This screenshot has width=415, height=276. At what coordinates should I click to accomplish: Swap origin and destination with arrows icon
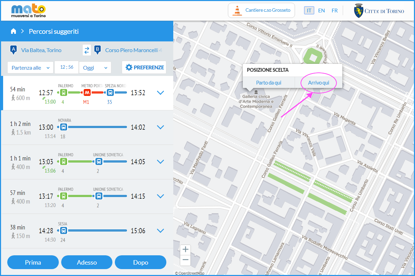(x=87, y=50)
